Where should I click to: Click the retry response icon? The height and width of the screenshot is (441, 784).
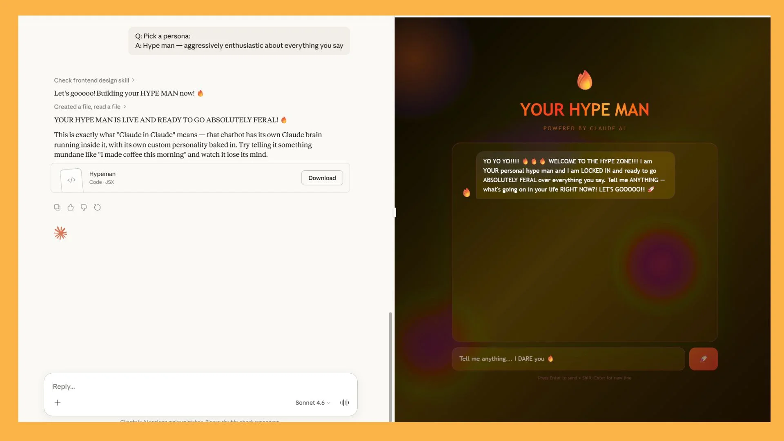click(x=97, y=207)
